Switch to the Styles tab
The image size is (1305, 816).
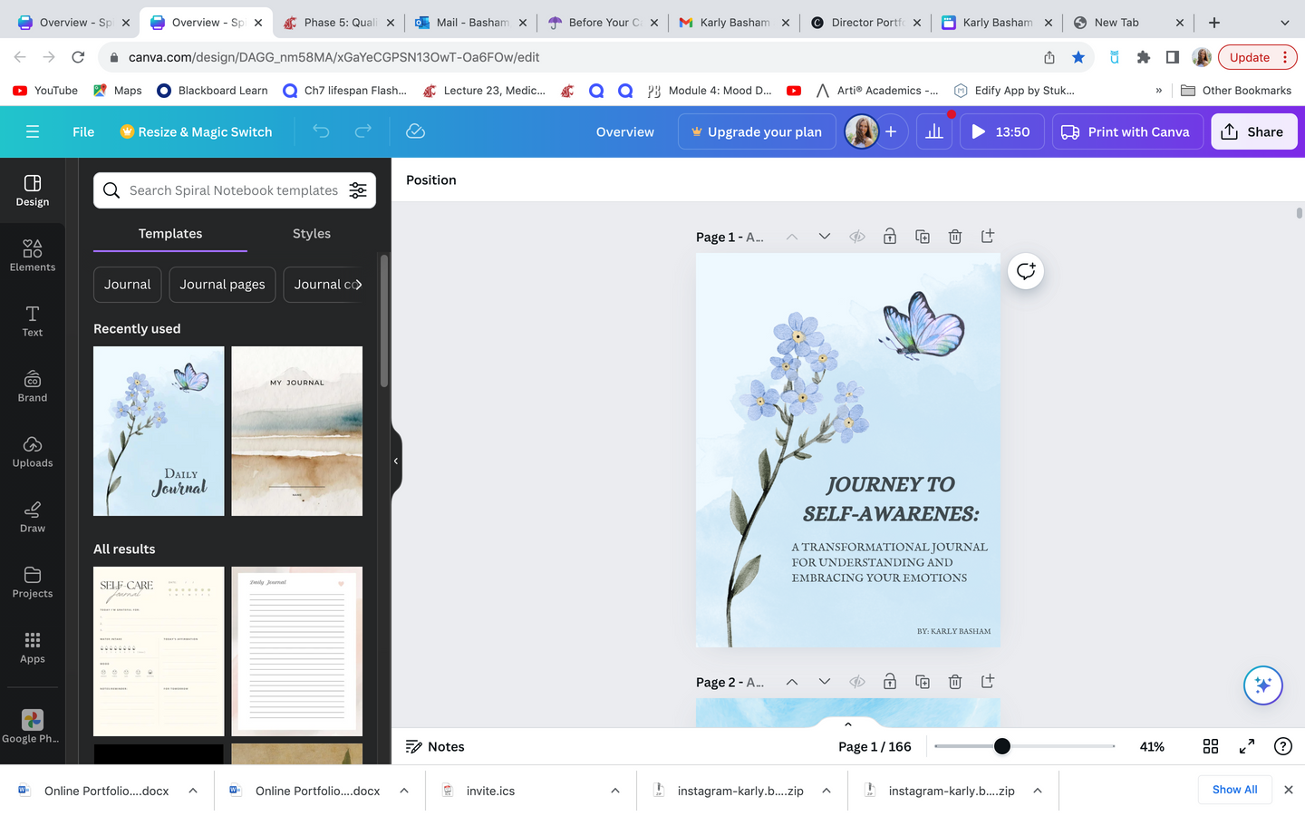click(x=311, y=234)
